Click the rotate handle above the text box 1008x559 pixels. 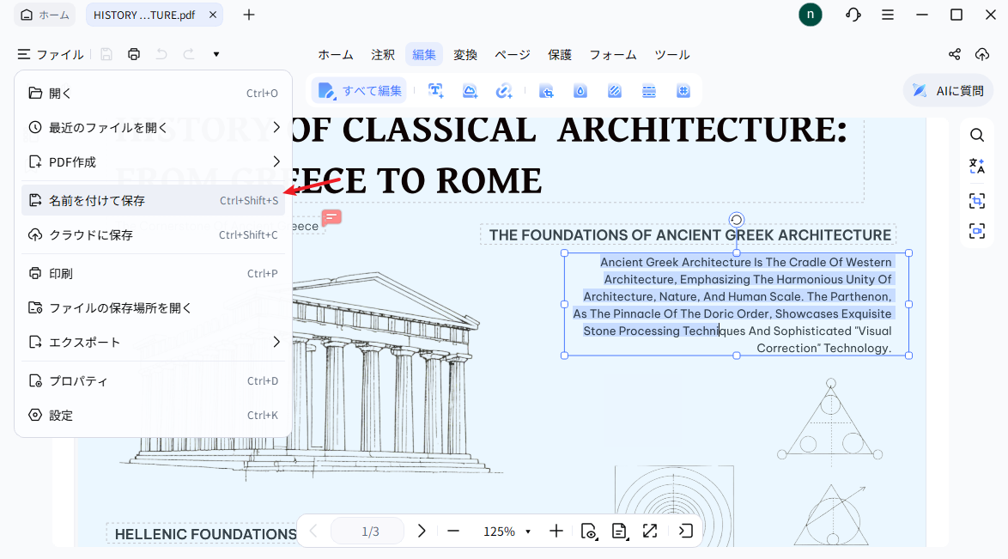pyautogui.click(x=736, y=220)
